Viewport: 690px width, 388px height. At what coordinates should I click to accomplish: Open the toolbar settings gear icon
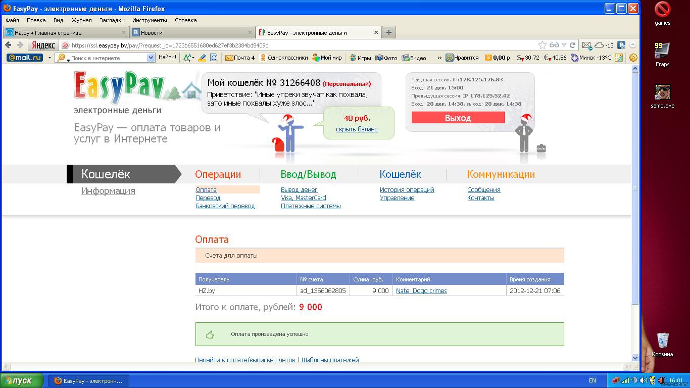click(633, 58)
